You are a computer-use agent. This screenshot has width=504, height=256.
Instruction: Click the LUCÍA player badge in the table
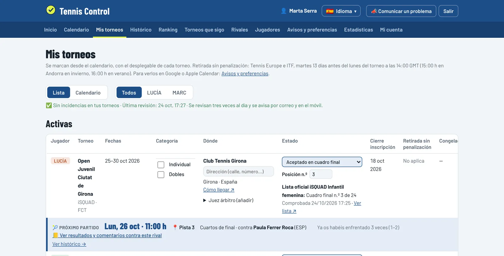[x=60, y=161]
